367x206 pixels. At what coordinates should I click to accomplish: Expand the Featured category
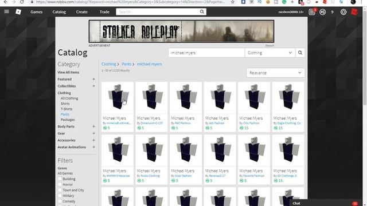point(93,79)
